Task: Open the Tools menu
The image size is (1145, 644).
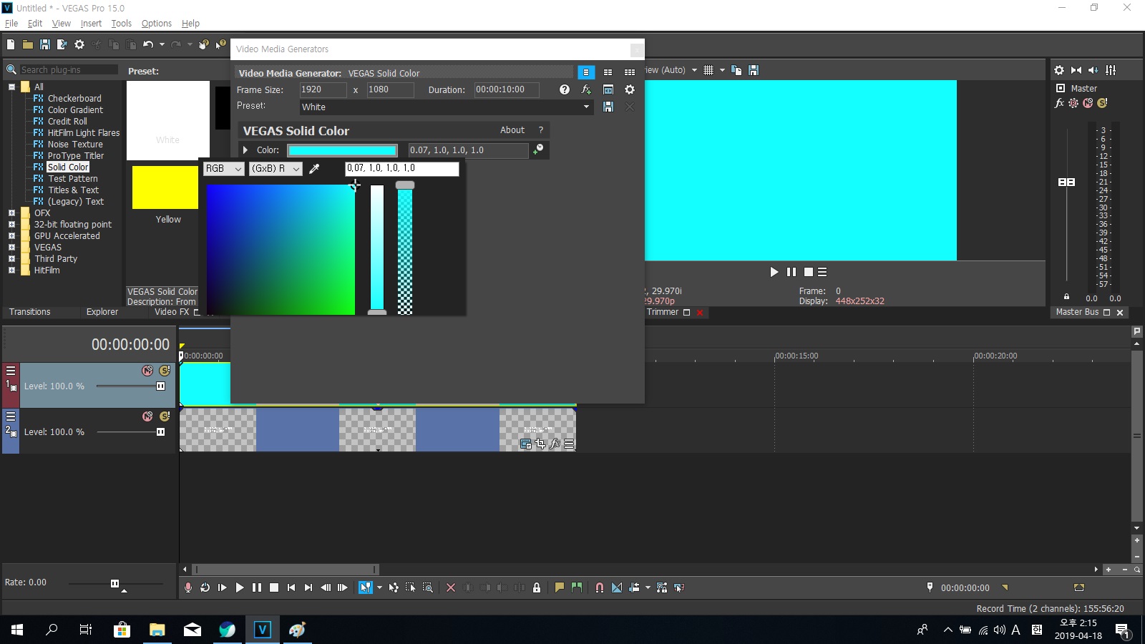Action: pos(121,23)
